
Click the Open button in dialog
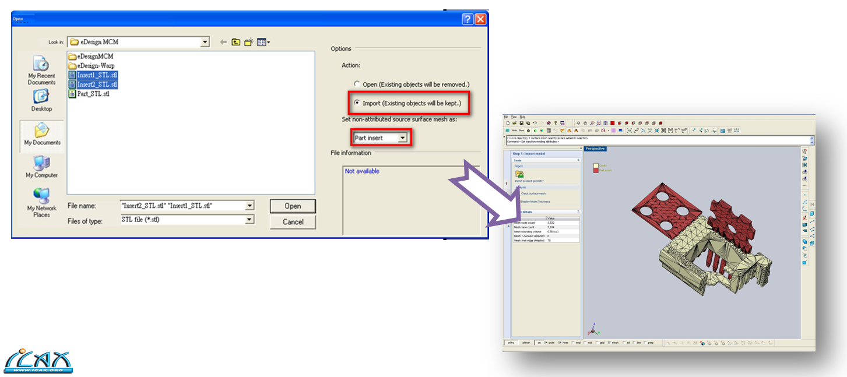(x=293, y=206)
